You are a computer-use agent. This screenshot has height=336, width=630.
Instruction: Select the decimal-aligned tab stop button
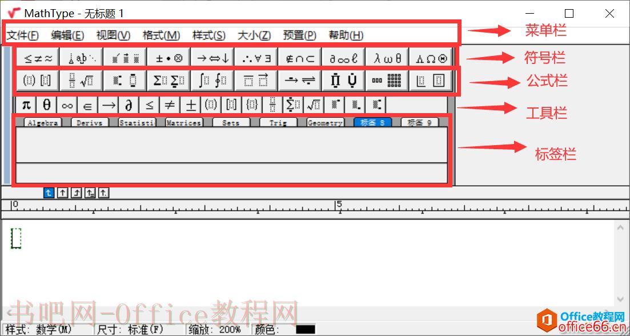coord(103,193)
